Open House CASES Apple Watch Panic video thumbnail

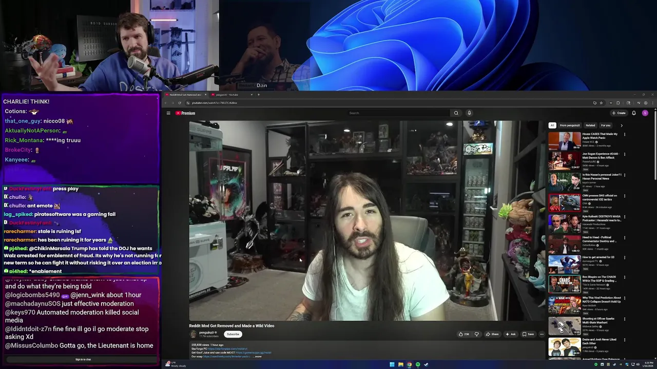click(x=565, y=141)
